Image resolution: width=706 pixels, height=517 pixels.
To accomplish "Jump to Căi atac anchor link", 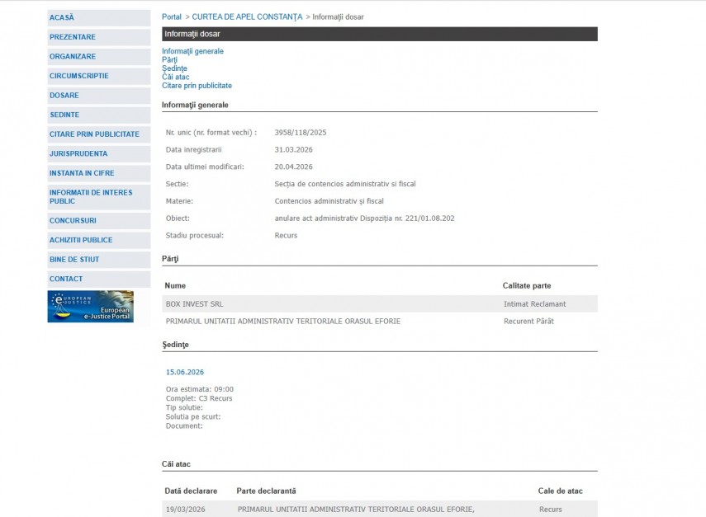I will tap(176, 77).
